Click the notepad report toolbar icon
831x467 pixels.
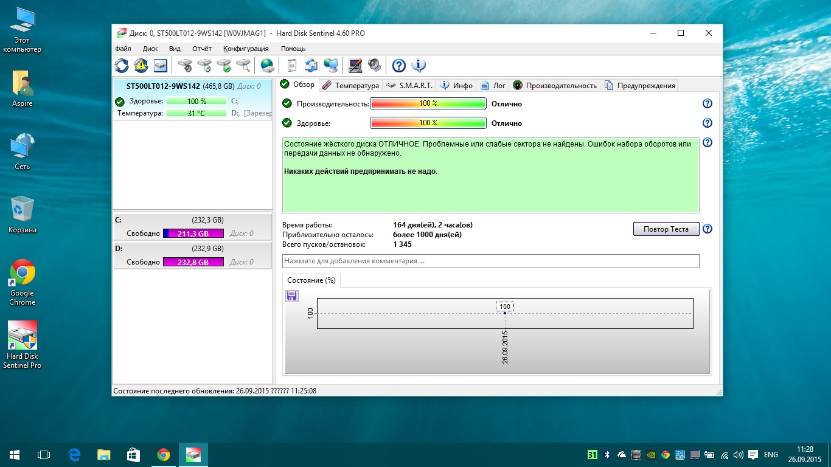click(292, 65)
